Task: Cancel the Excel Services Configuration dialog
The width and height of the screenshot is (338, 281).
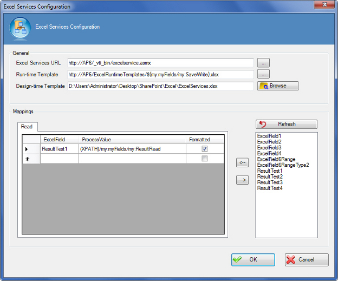Action: pos(306,260)
